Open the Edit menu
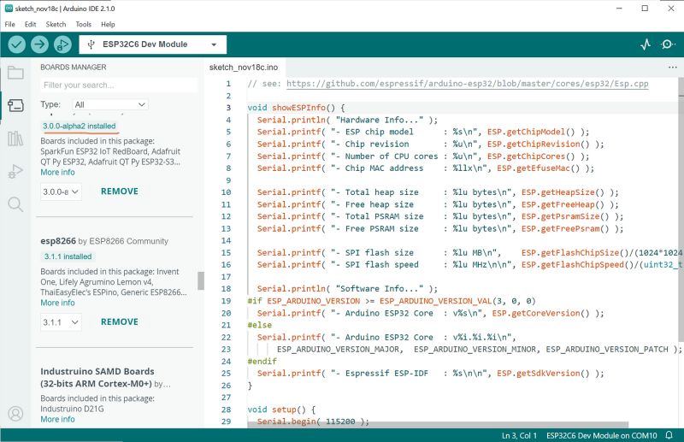684x442 pixels. (30, 25)
